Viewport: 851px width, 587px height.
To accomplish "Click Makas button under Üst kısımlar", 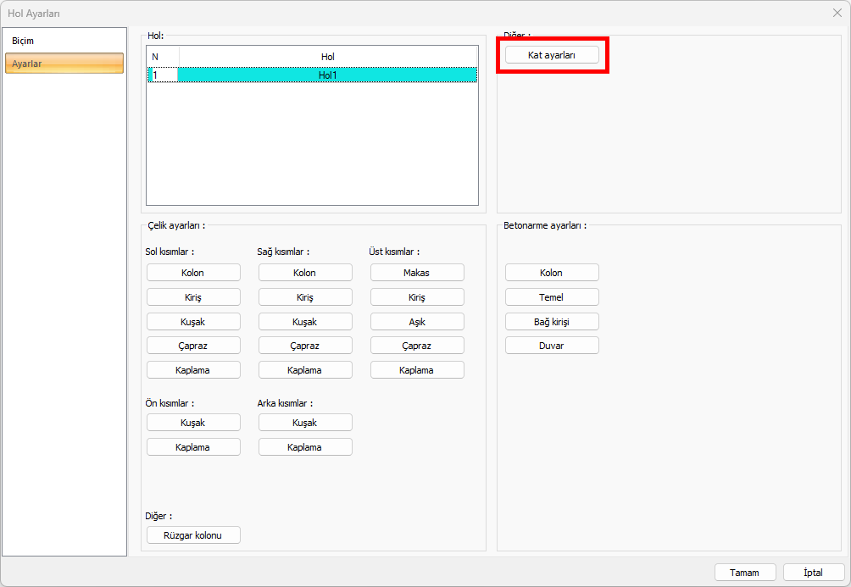I will (x=416, y=273).
